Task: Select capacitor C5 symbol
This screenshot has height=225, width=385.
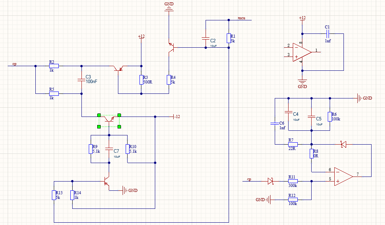Action: (x=311, y=117)
